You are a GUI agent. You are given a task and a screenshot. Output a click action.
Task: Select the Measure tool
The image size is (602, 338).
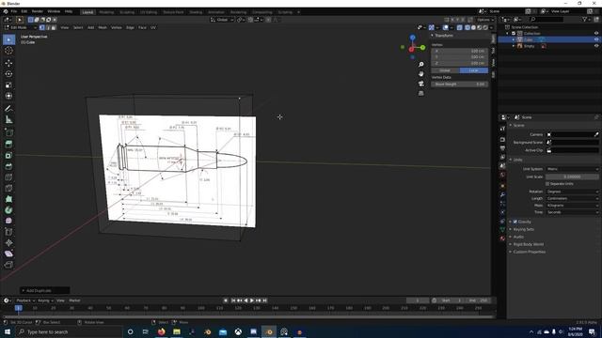8,120
